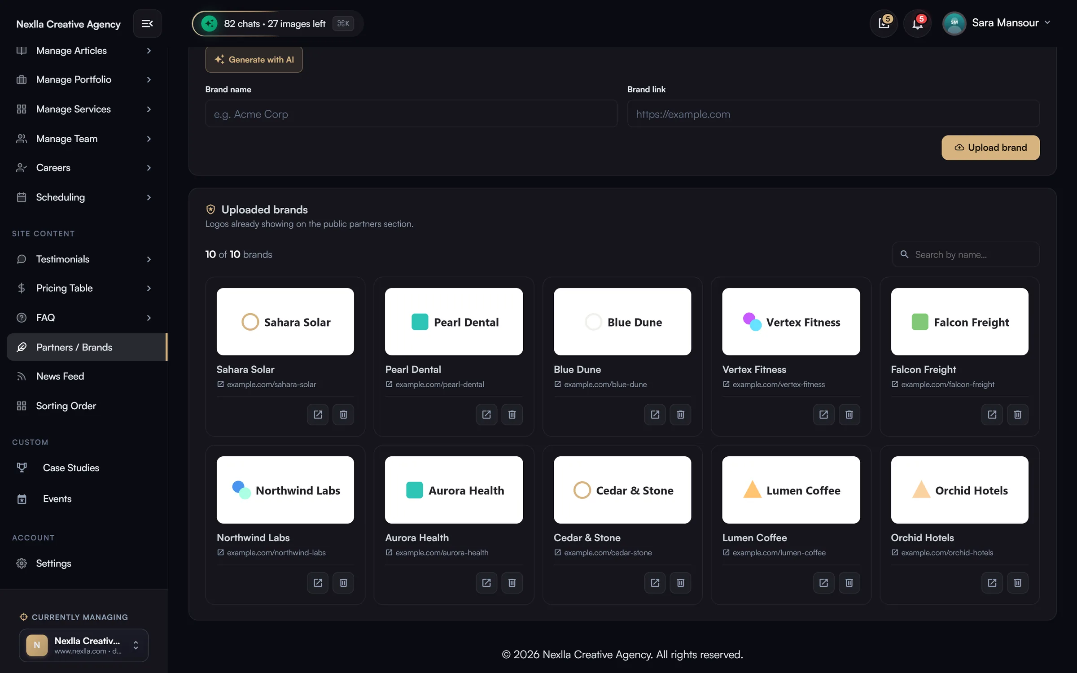The width and height of the screenshot is (1077, 673).
Task: Open the notifications bell icon
Action: click(x=917, y=23)
